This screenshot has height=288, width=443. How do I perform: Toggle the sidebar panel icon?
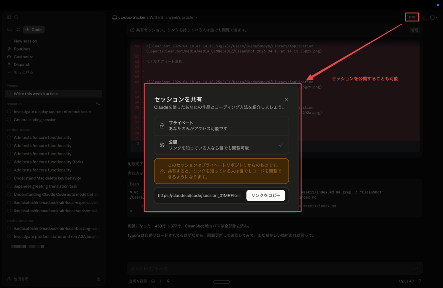[9, 17]
